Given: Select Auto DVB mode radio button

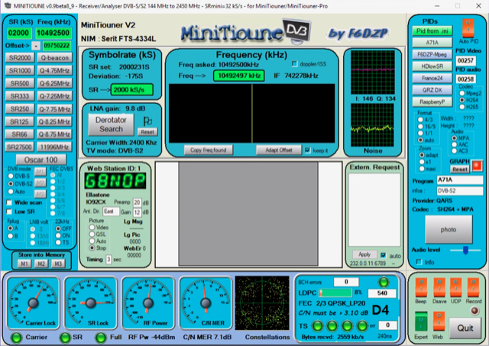Looking at the screenshot, I should click(x=11, y=191).
